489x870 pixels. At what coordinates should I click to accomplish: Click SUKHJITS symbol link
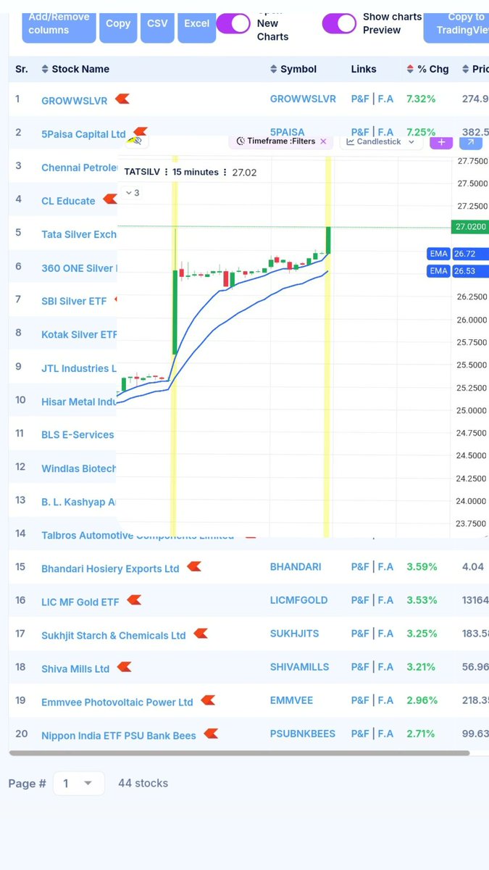coord(294,634)
